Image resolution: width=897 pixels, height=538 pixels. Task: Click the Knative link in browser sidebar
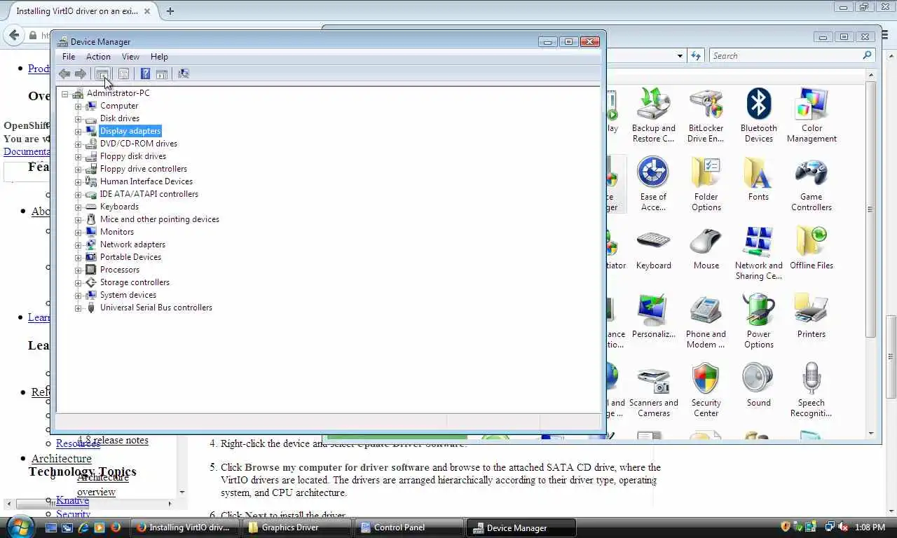[x=72, y=500]
